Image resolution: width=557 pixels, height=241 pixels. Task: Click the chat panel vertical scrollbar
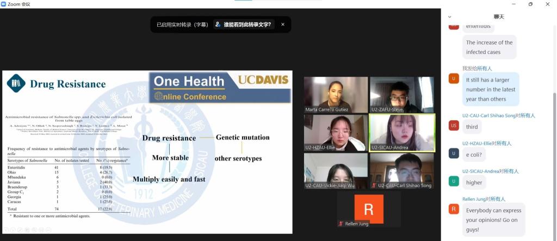554,152
